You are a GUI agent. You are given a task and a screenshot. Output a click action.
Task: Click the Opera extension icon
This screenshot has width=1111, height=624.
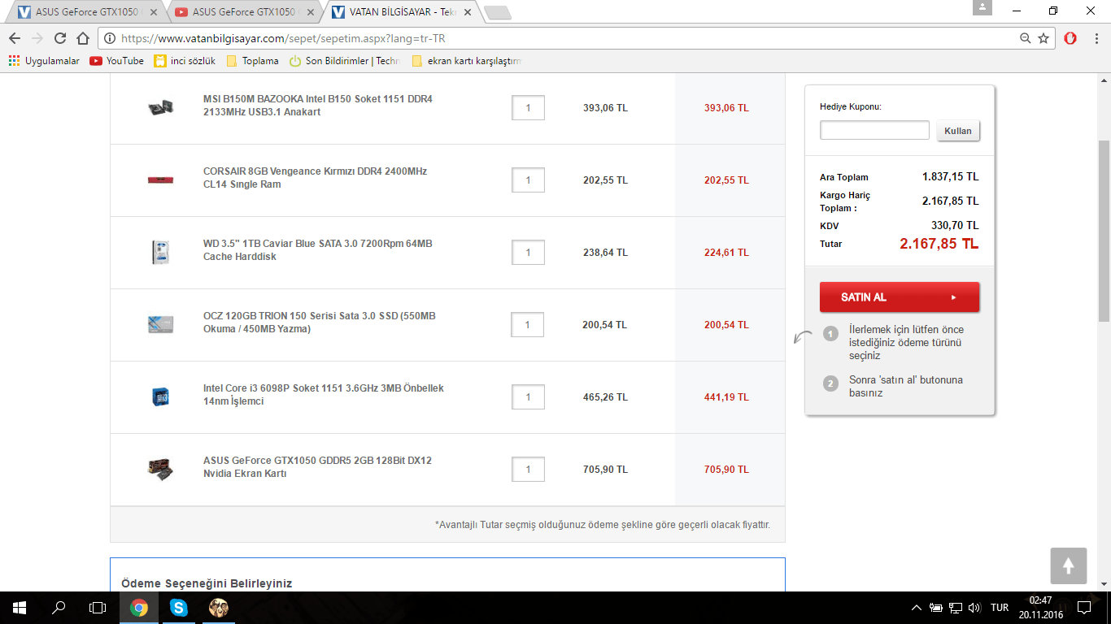pyautogui.click(x=1071, y=38)
